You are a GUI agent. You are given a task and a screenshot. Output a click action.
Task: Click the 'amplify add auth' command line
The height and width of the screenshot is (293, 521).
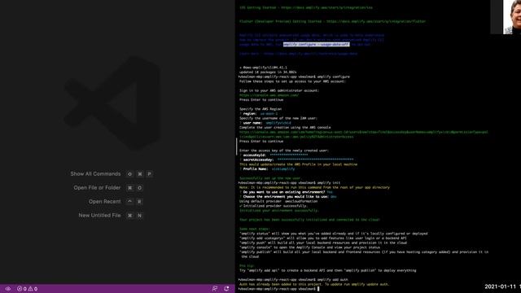tap(293, 280)
